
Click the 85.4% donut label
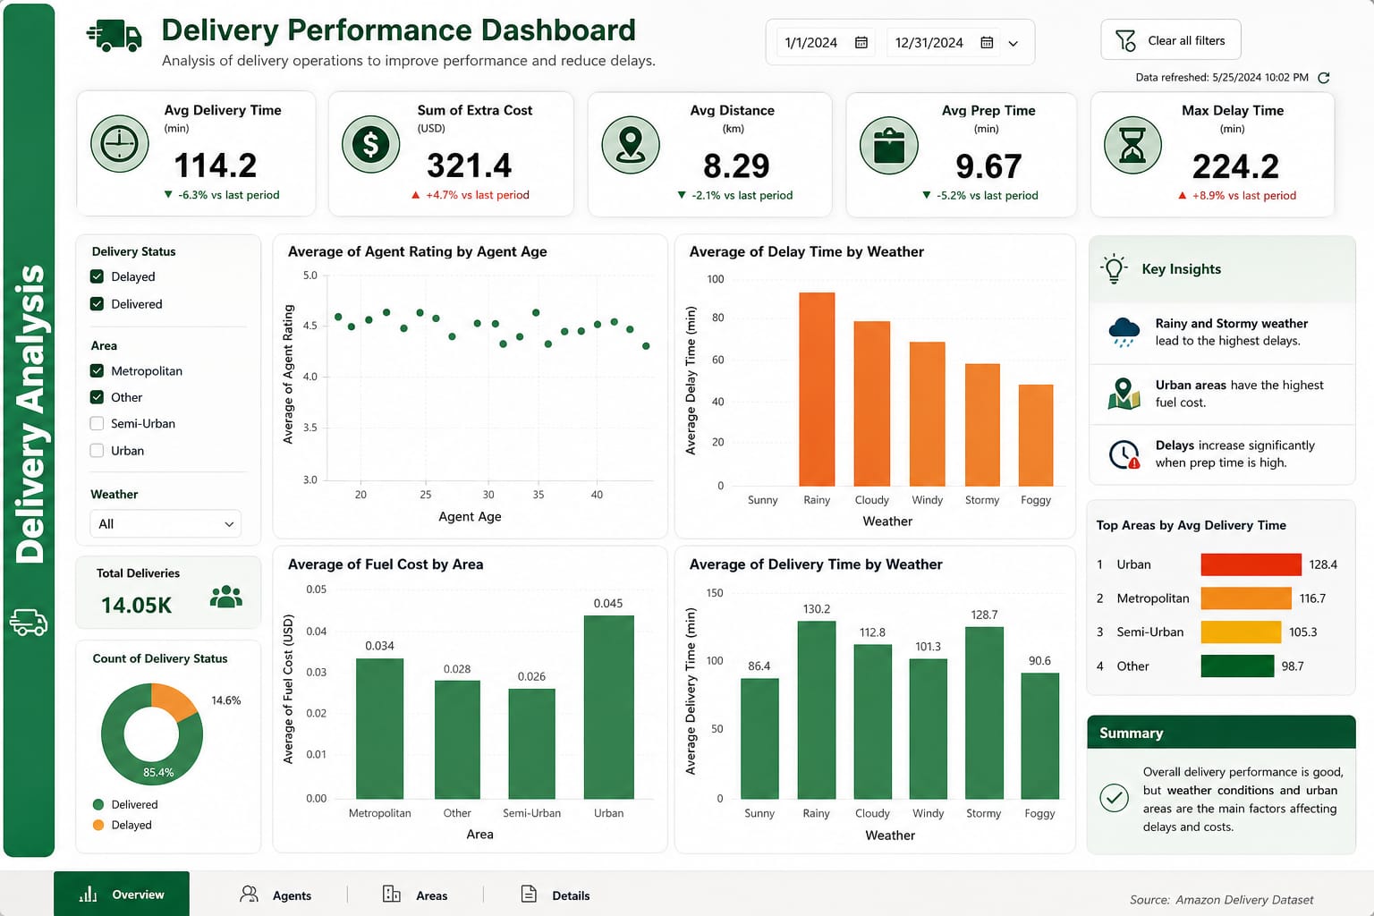click(x=158, y=773)
